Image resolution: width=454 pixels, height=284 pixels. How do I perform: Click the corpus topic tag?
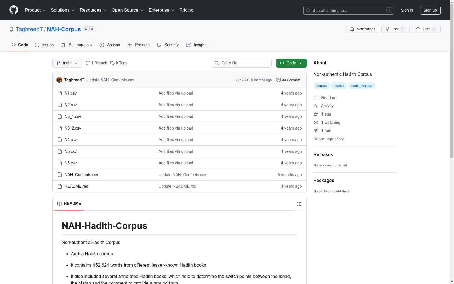321,86
